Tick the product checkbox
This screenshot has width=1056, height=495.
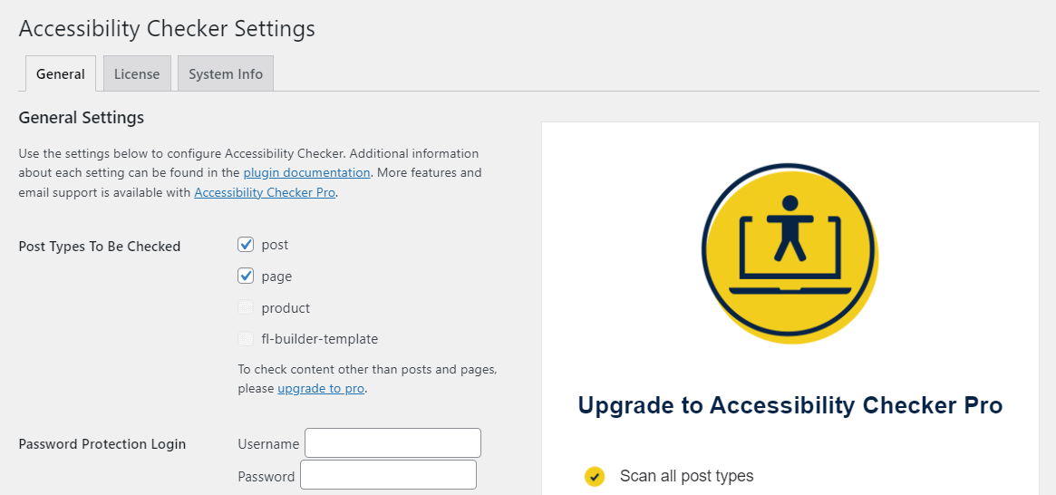246,308
